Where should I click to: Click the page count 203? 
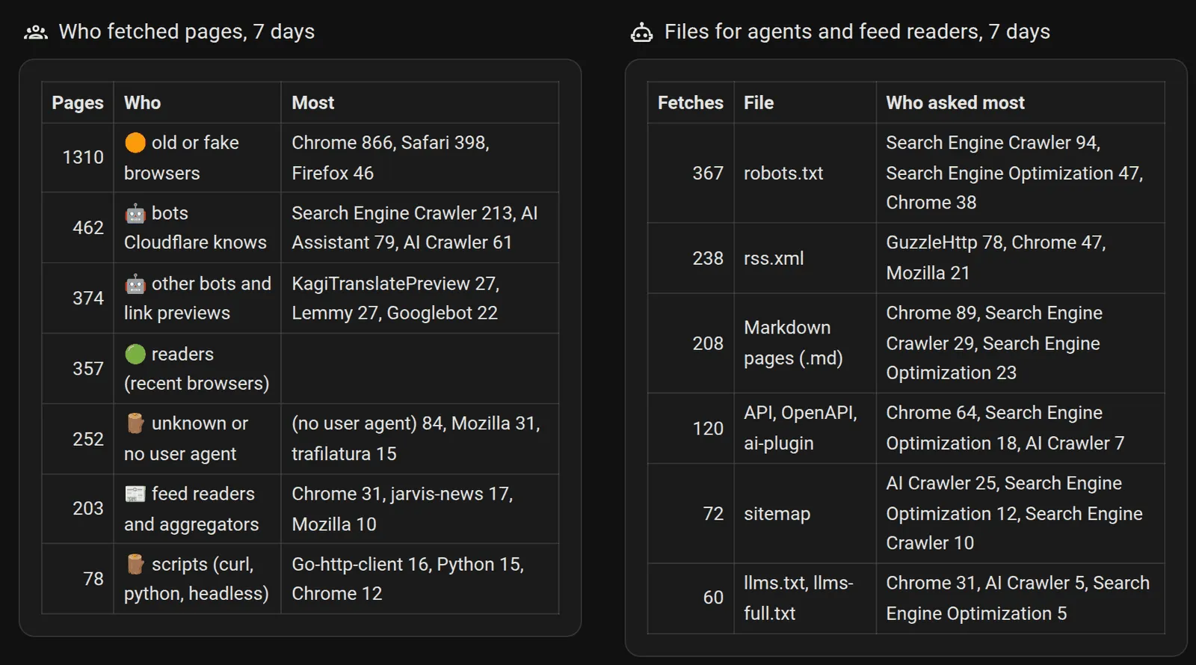[x=88, y=508]
